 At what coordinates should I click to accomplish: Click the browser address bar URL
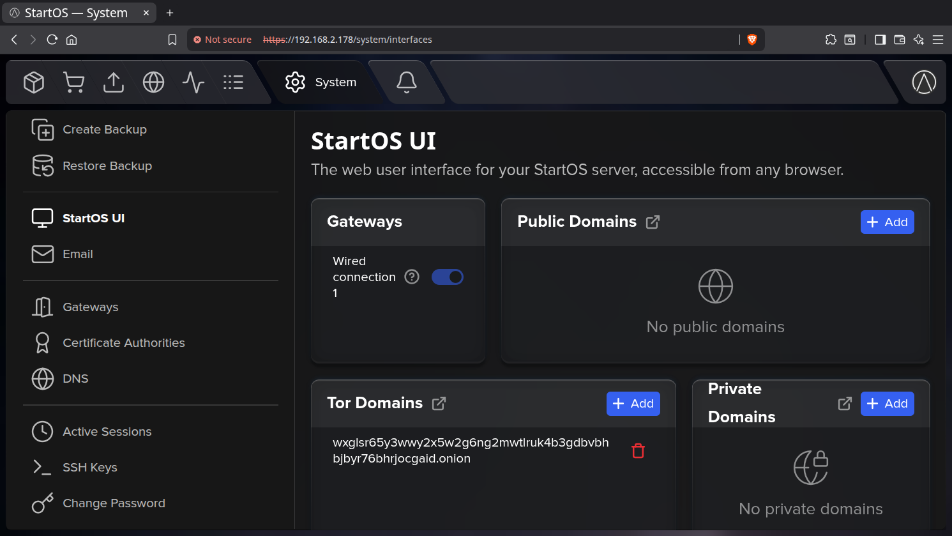coord(347,40)
